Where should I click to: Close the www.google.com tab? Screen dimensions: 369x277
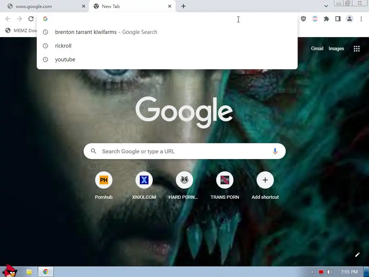click(x=83, y=6)
